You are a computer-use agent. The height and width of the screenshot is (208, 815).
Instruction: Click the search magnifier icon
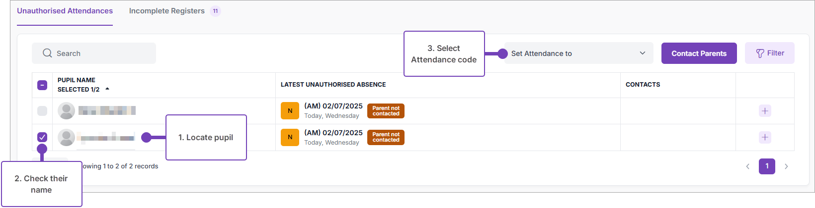pos(47,53)
